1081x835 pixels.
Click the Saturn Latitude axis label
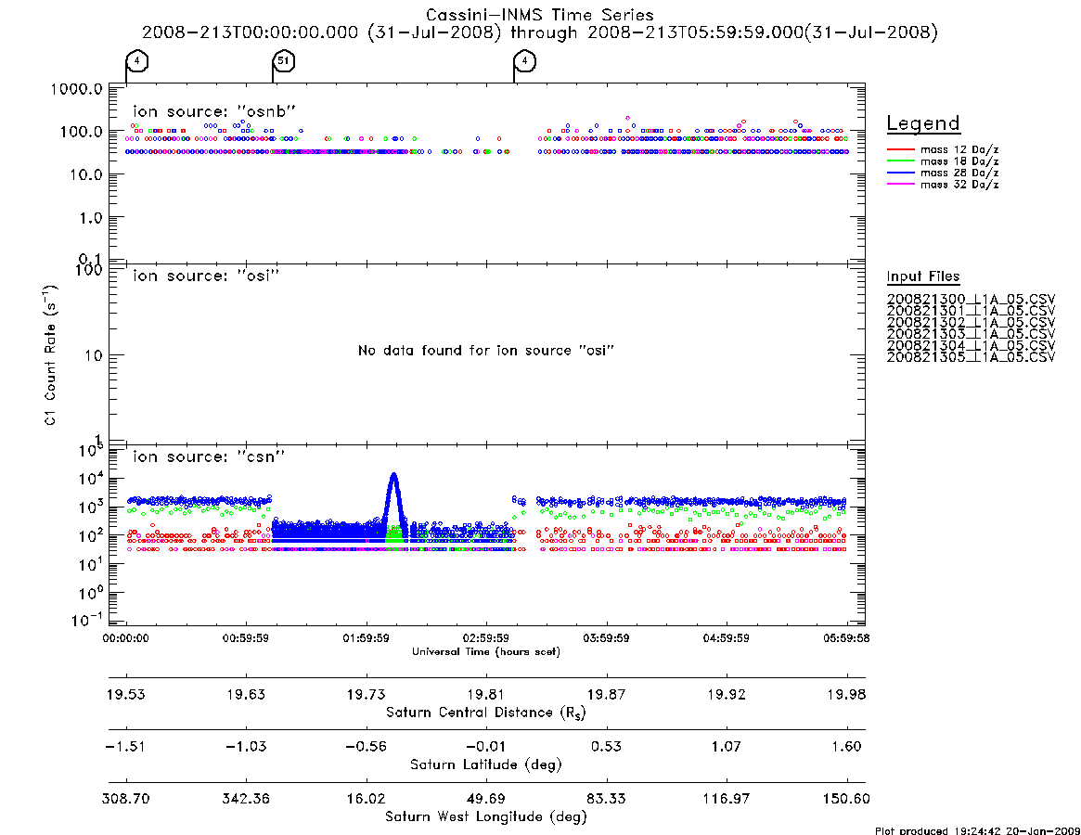[486, 764]
